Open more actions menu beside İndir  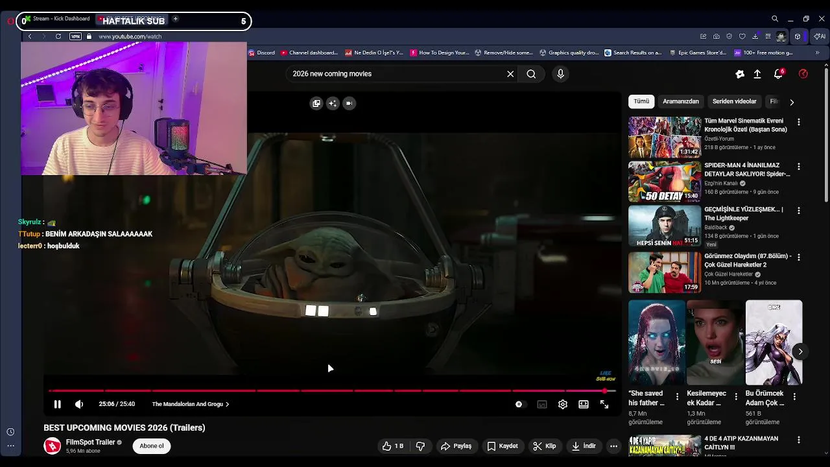[x=613, y=446]
